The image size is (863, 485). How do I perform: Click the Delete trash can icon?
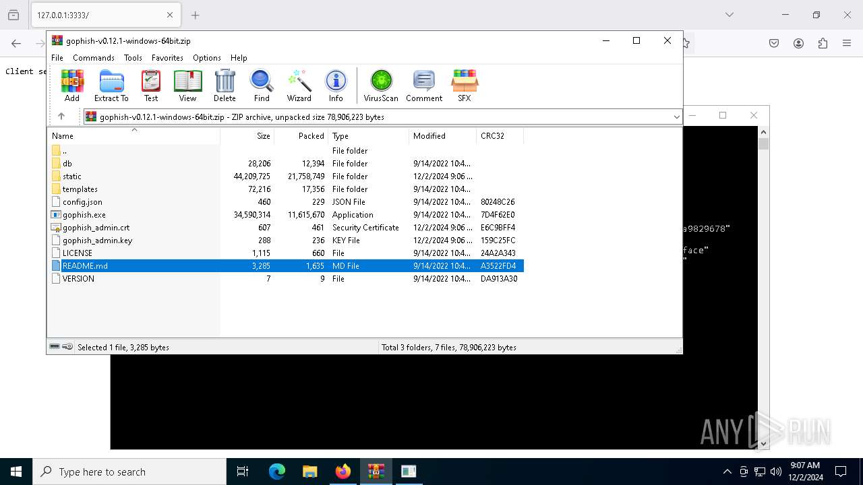225,86
